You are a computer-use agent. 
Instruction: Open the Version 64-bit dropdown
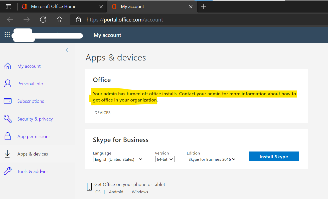165,159
